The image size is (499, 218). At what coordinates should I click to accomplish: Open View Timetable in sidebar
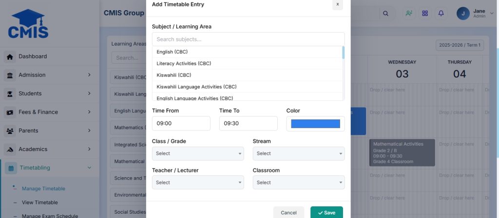[x=40, y=202]
